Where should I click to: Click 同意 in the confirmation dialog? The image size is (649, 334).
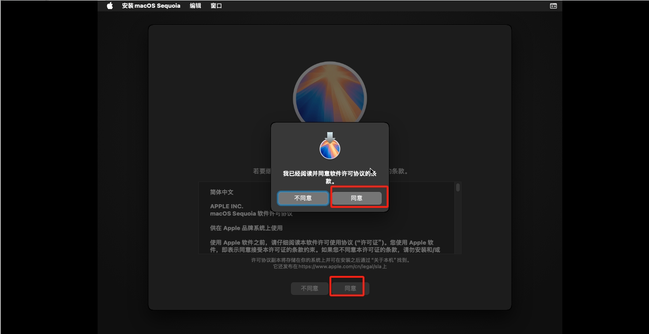click(x=357, y=198)
